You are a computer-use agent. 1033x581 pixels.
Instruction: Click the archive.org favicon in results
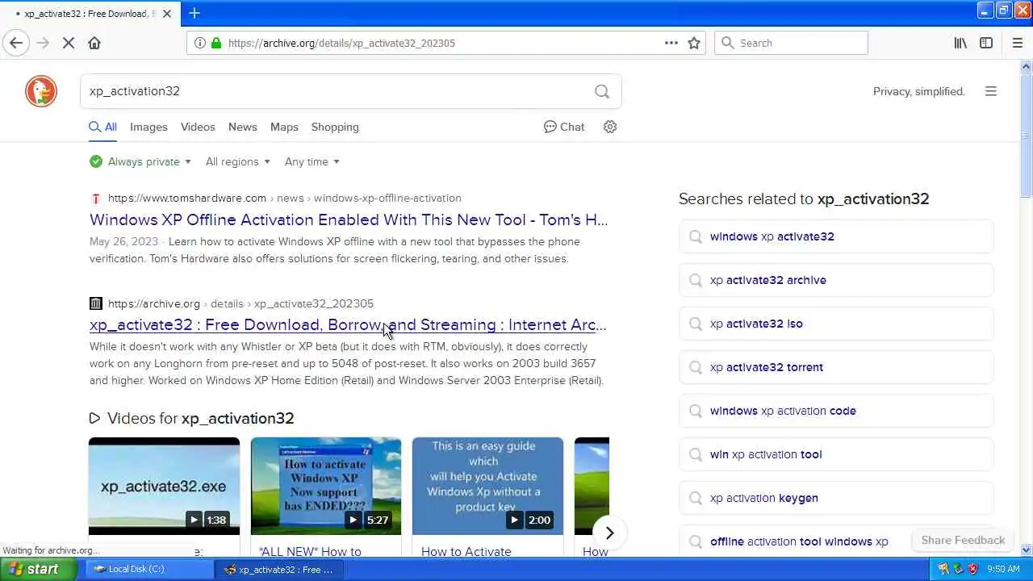tap(96, 303)
